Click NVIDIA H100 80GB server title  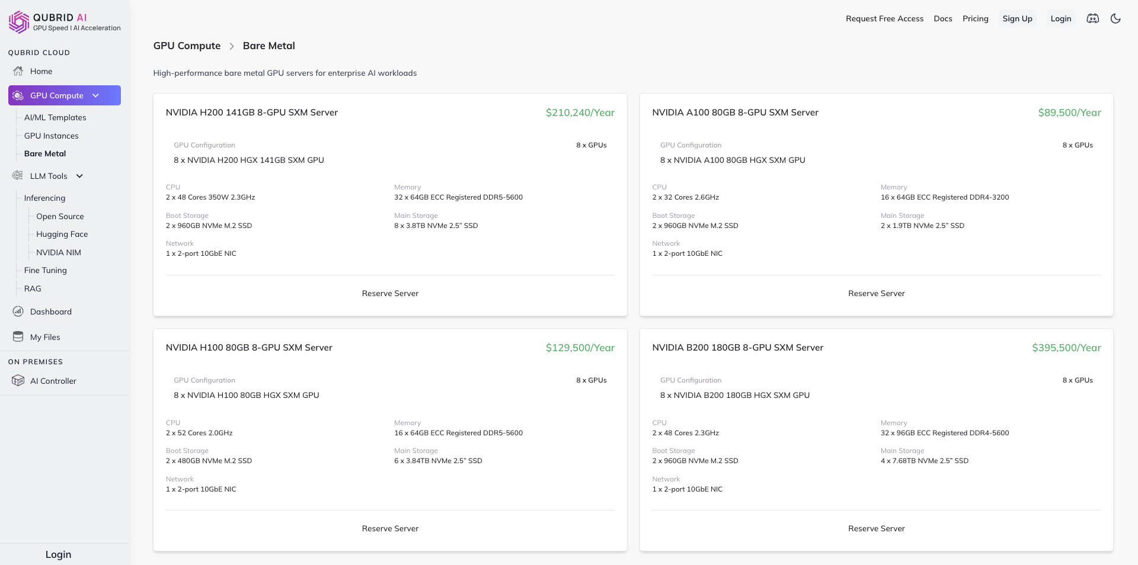(x=249, y=348)
